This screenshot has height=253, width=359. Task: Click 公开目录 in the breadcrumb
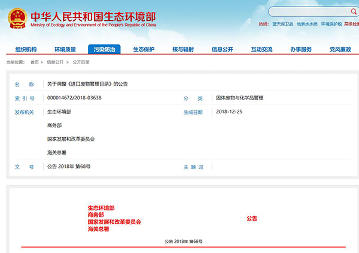(81, 62)
